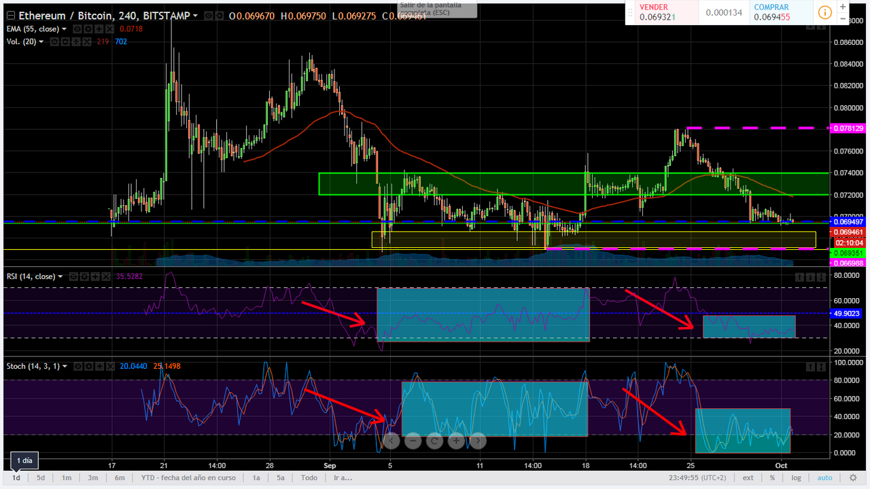870x489 pixels.
Task: Click the 0.000134 spread value
Action: click(723, 12)
